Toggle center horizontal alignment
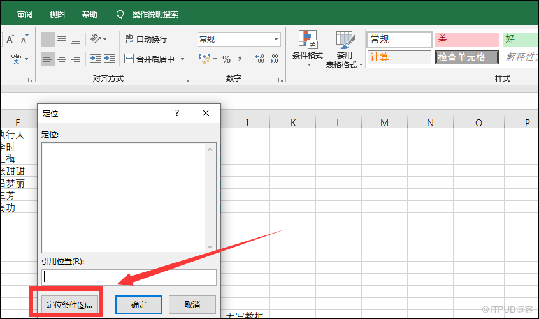Screen dimensions: 539x319 [62, 59]
